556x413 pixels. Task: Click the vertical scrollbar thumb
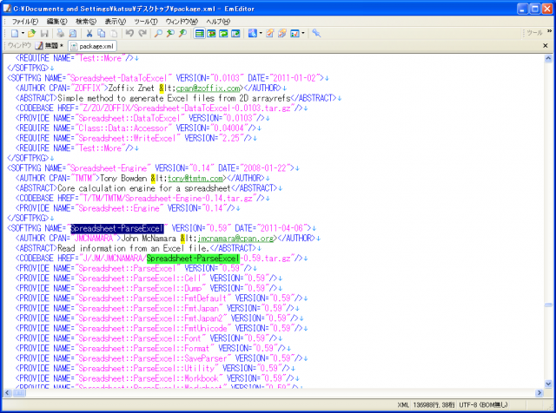pos(548,305)
